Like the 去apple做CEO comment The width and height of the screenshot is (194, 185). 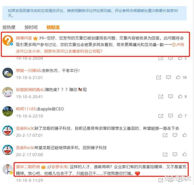(180, 116)
